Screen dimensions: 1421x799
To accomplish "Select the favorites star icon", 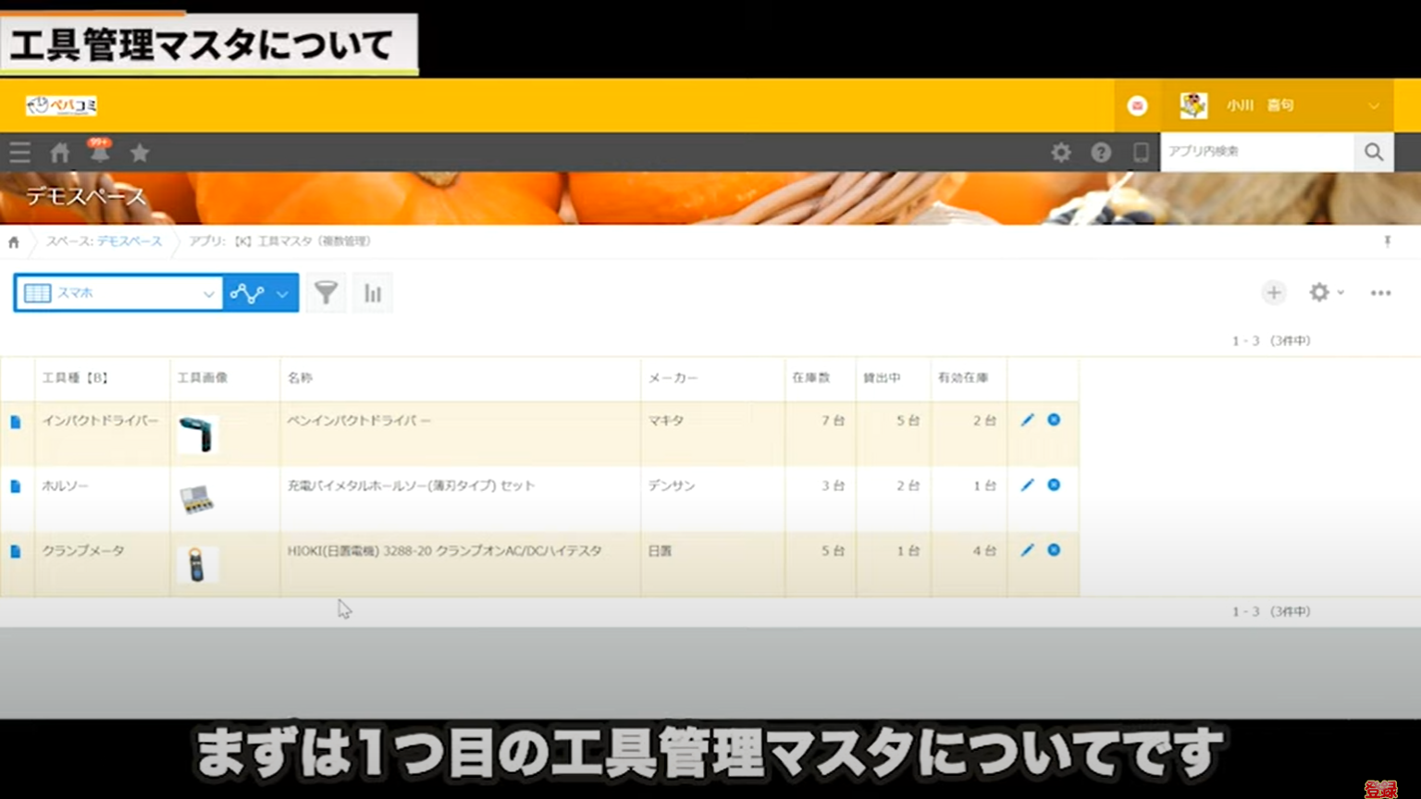I will (x=139, y=153).
